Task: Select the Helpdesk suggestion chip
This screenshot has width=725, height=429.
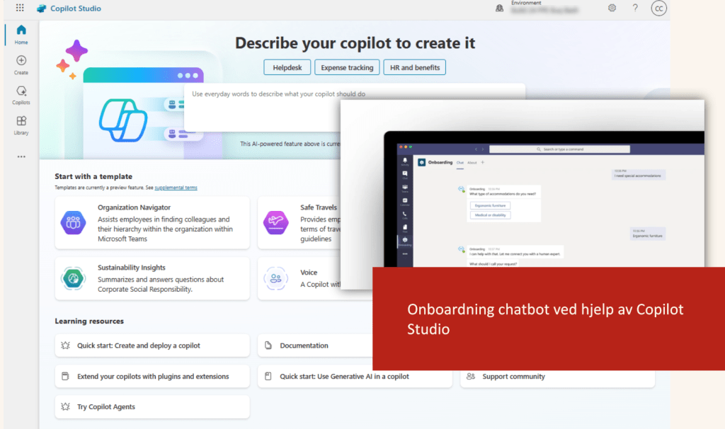Action: click(x=287, y=68)
